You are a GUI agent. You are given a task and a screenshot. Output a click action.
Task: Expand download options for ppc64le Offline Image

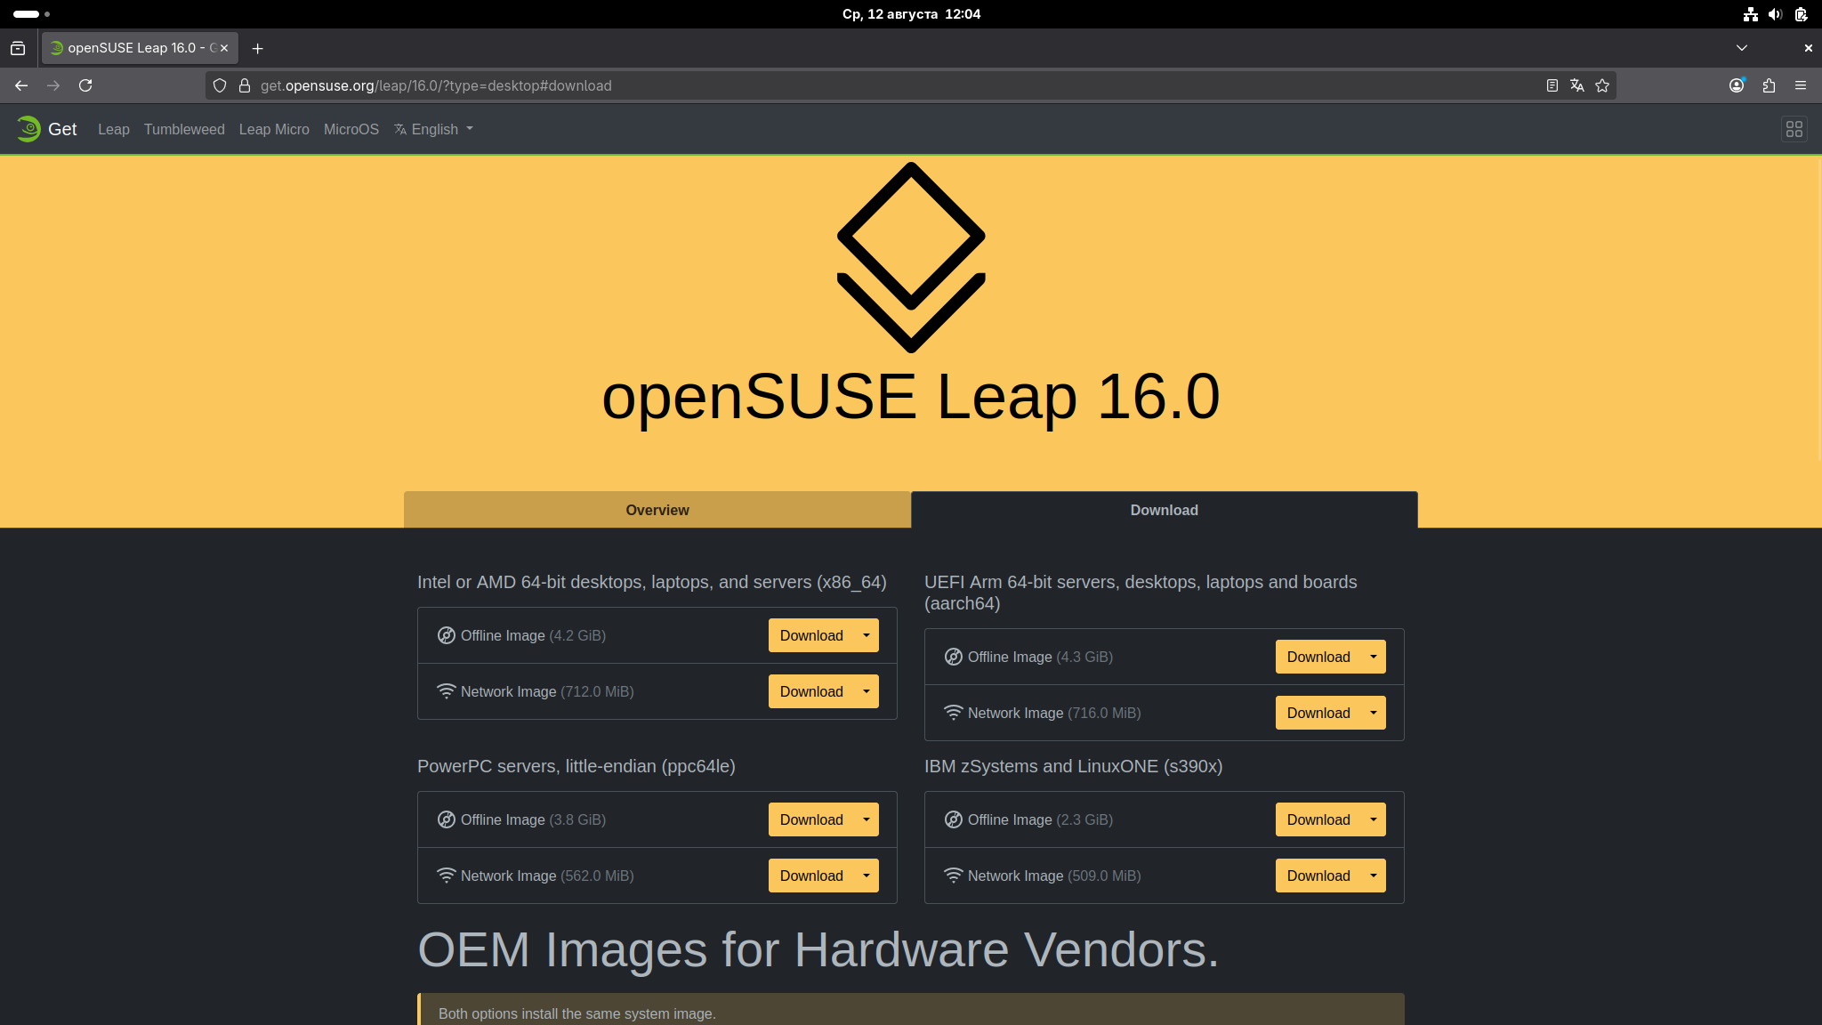click(867, 819)
